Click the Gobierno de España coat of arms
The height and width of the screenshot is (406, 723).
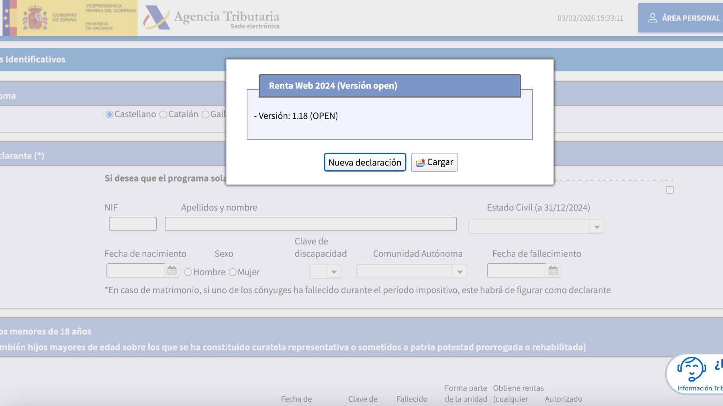coord(35,18)
